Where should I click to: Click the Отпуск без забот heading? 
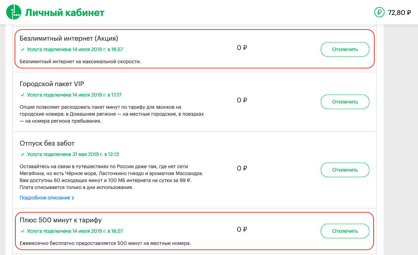click(47, 143)
